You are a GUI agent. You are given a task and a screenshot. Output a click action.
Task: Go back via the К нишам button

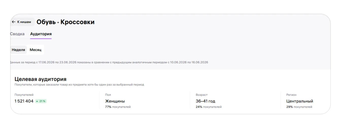(x=22, y=22)
